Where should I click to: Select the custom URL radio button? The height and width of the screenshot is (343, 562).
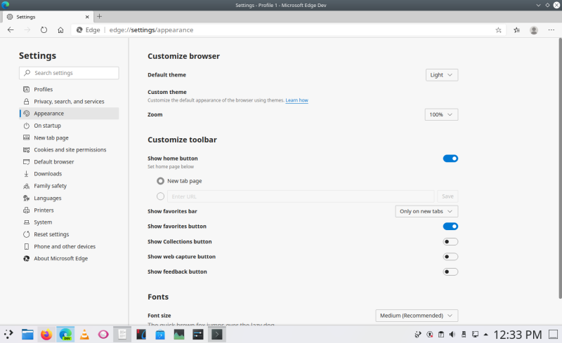coord(161,196)
